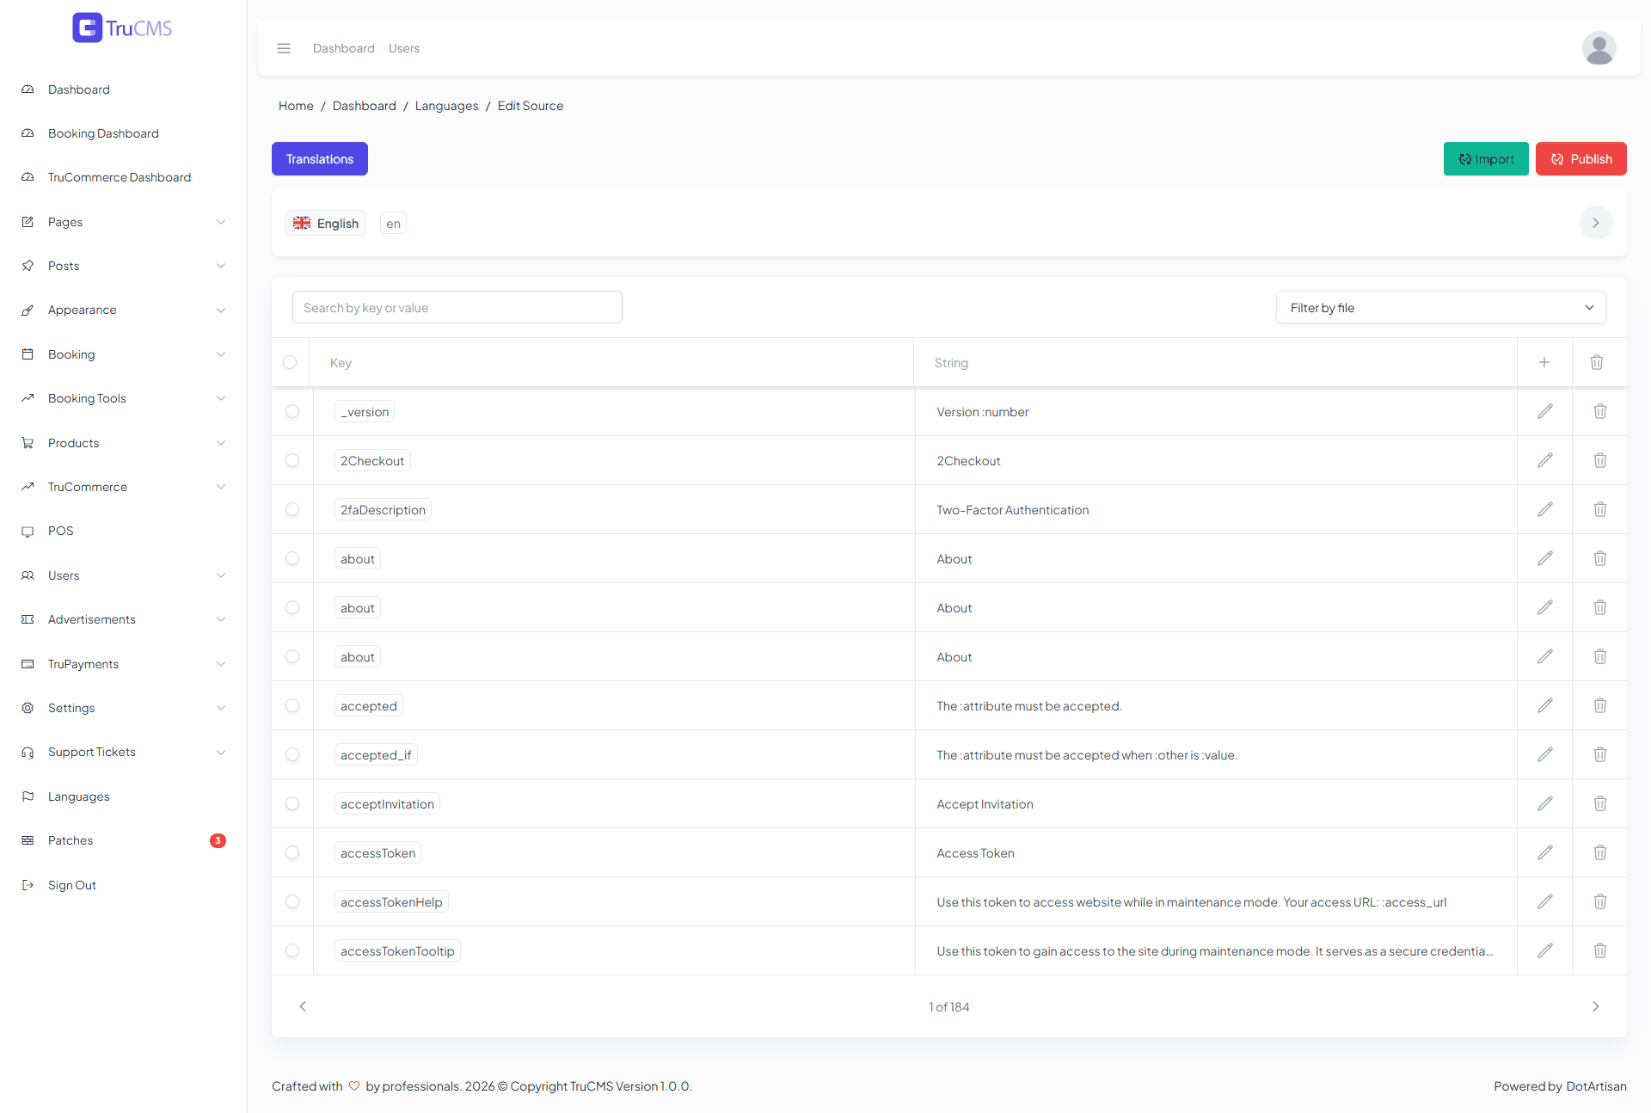Edit the 2faDescription row with pencil icon
The image size is (1651, 1113).
tap(1545, 509)
